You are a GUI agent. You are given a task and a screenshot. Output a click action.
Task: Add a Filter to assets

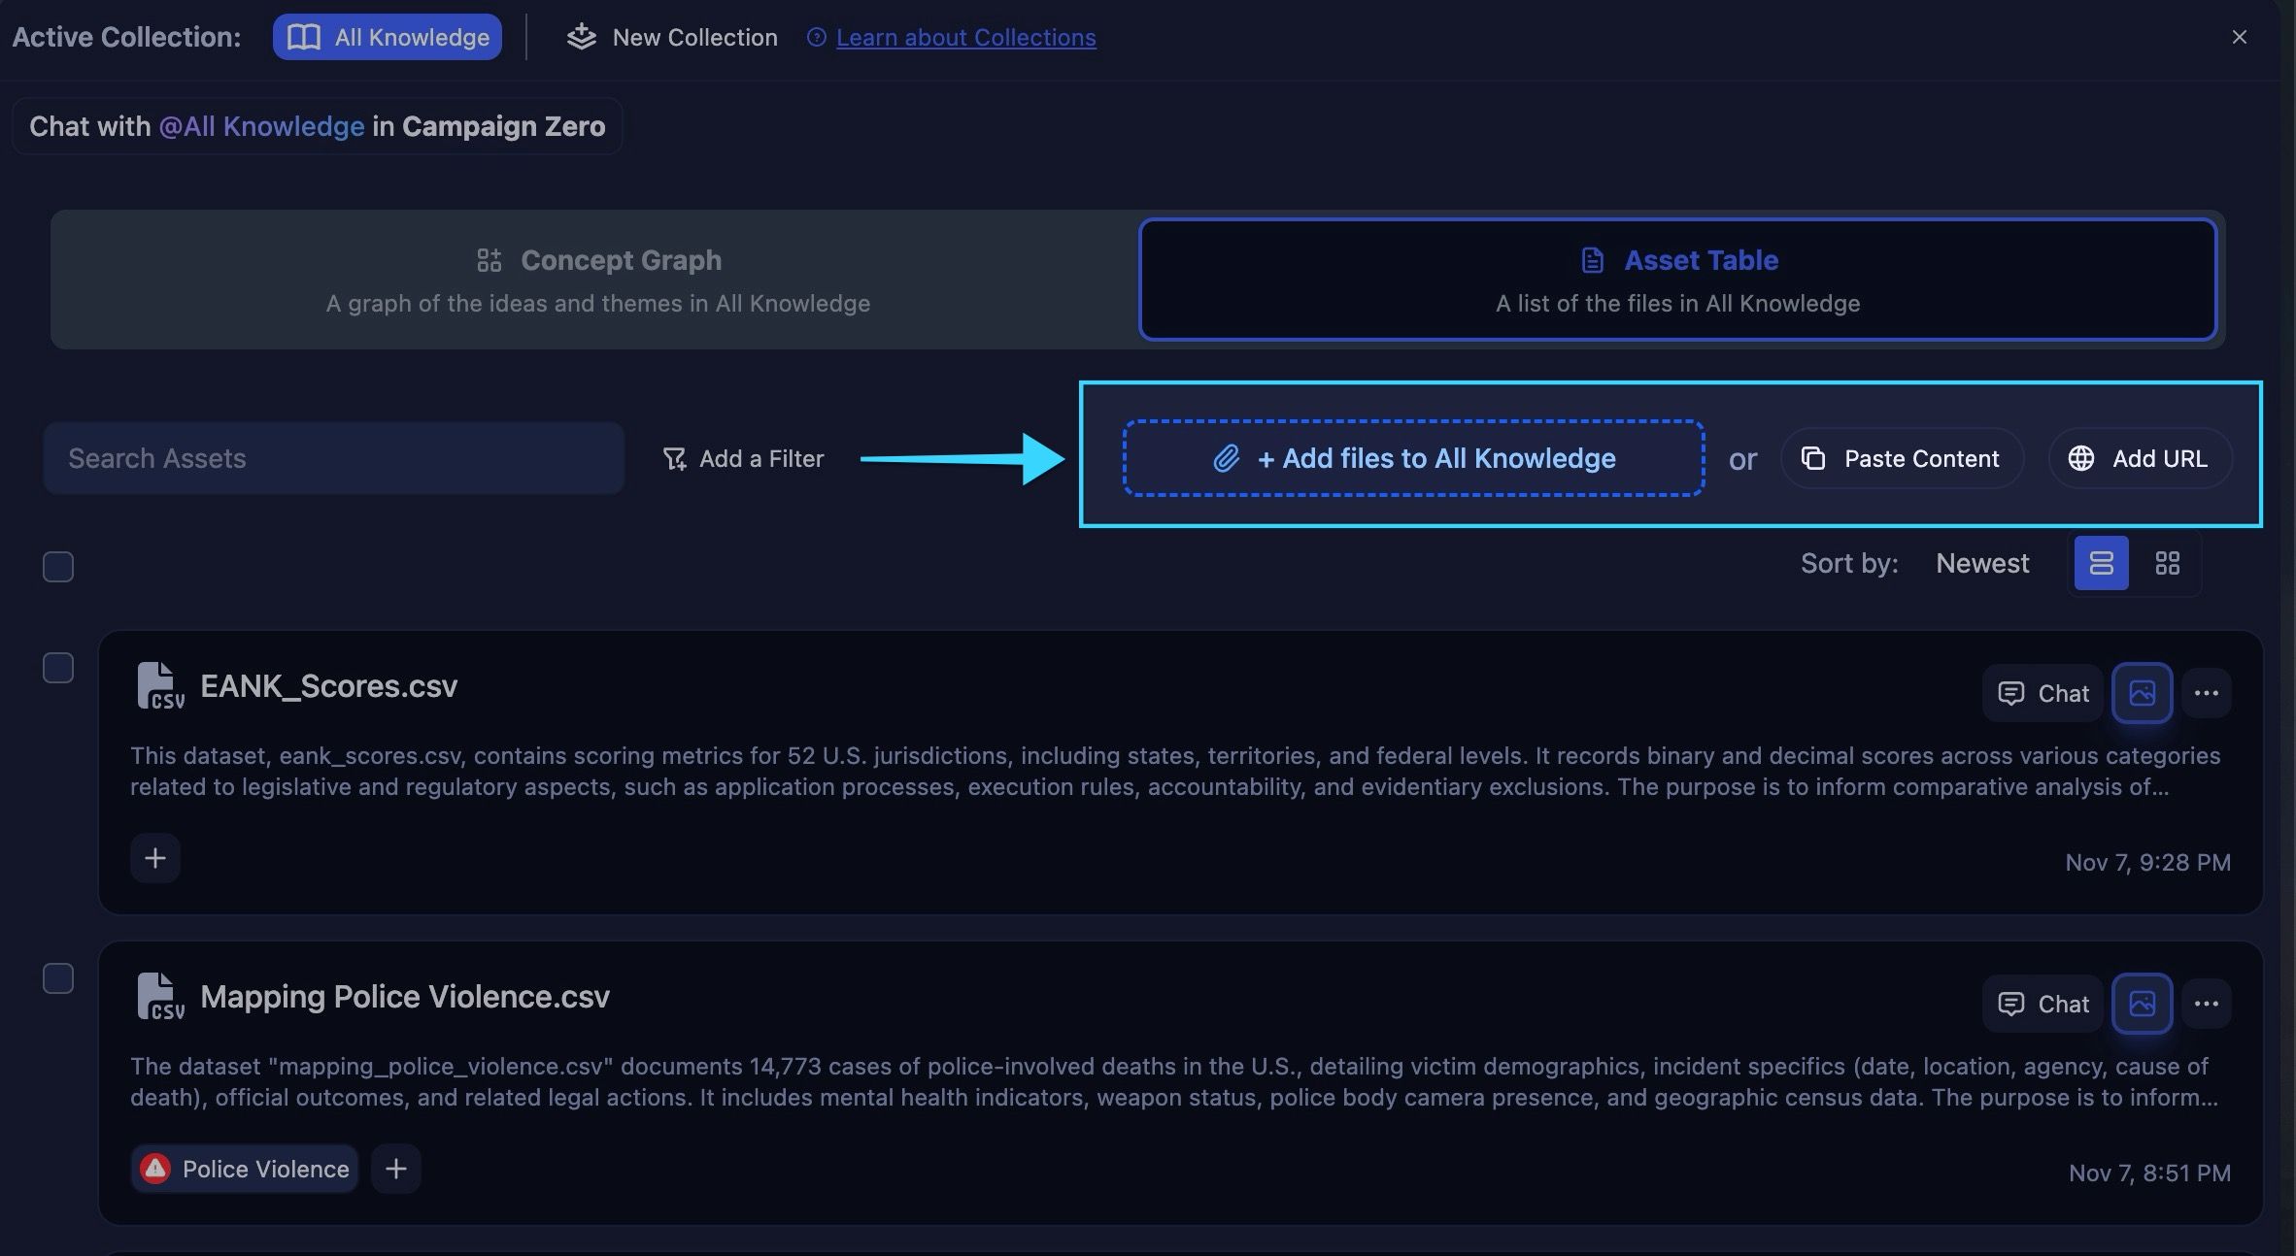pyautogui.click(x=743, y=458)
